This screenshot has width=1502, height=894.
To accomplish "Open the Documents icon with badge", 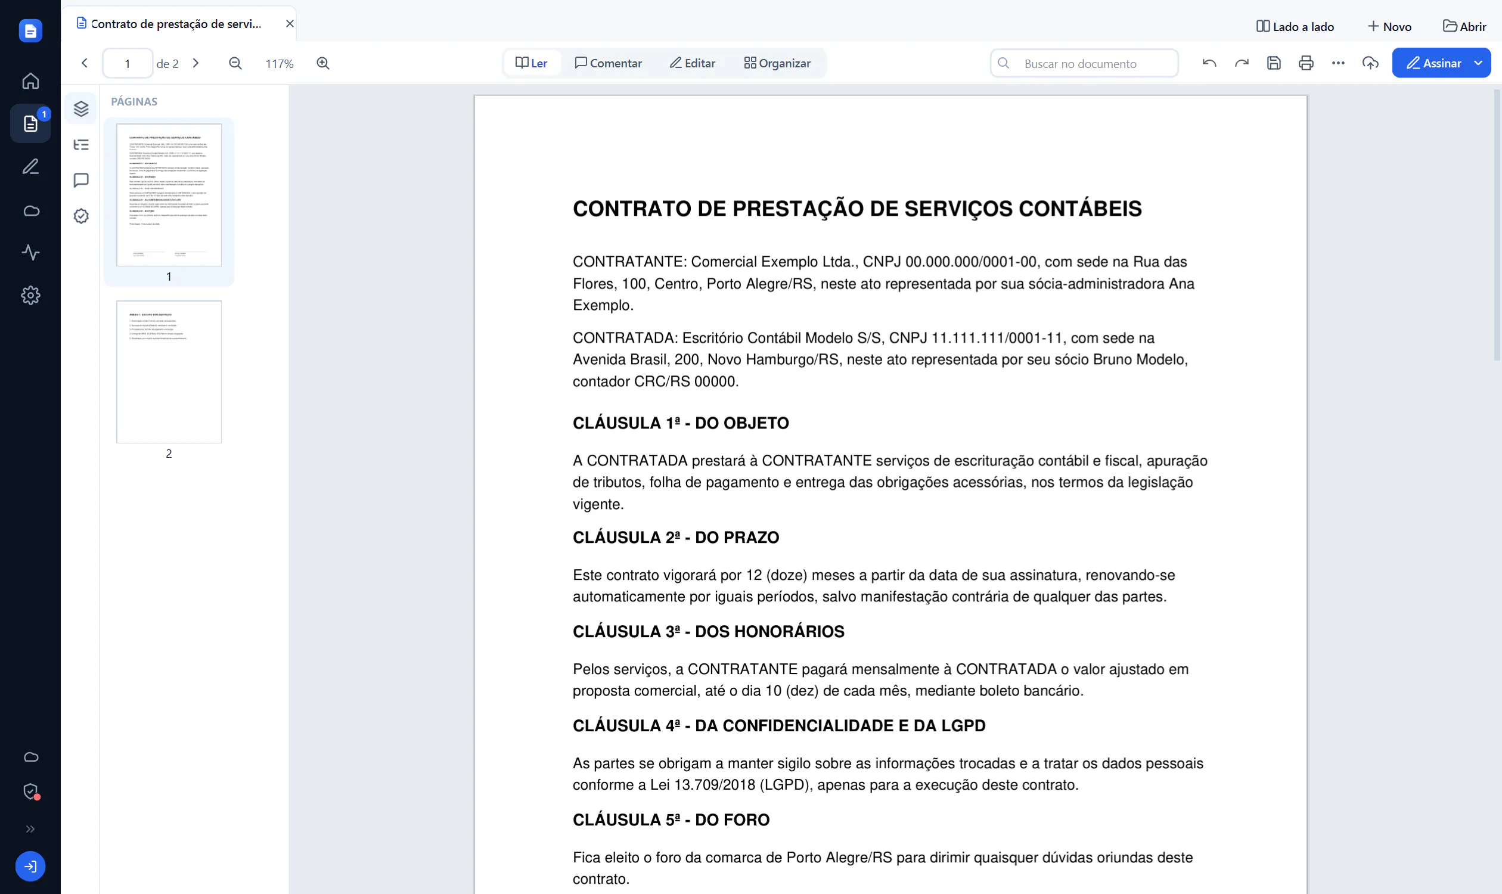I will pyautogui.click(x=30, y=123).
